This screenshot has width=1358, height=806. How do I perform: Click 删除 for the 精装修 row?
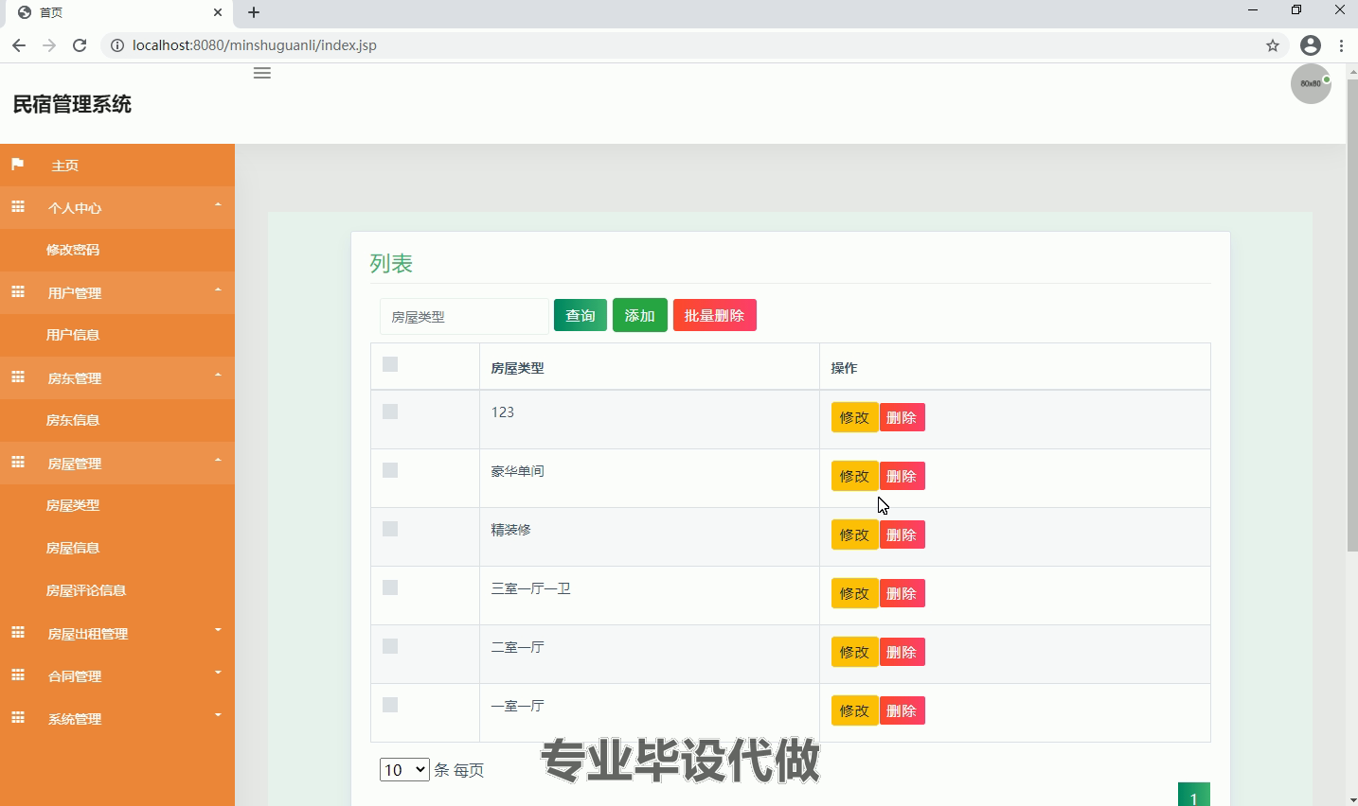point(902,534)
